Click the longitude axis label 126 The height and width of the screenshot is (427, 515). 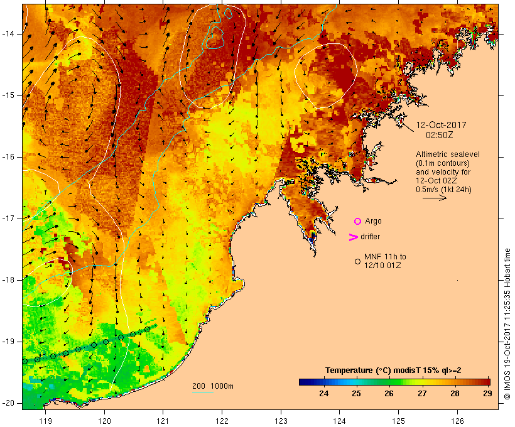pos(457,421)
